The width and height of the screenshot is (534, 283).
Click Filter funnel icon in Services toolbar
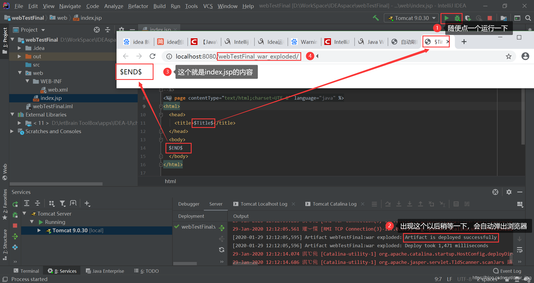coord(63,203)
